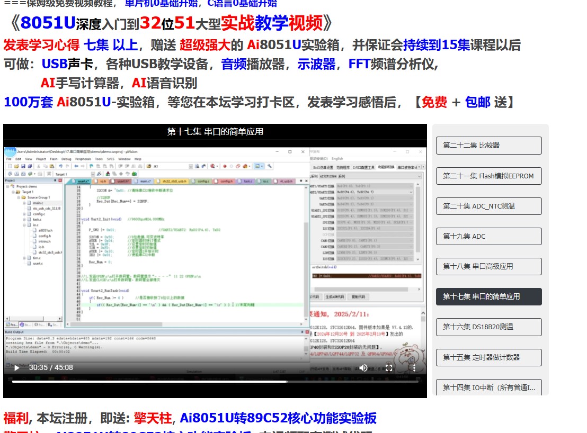Screen dimensions: 587x433
Task: Click the red 擎天柱 text
Action: (153, 418)
